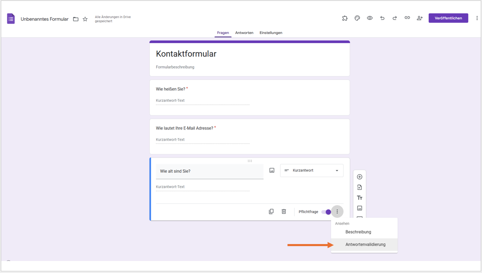
Task: Select the 'Wie heißen Sie?' question
Action: click(250, 98)
